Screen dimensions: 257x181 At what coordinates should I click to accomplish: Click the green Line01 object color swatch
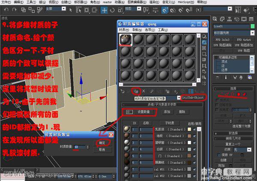(x=252, y=26)
